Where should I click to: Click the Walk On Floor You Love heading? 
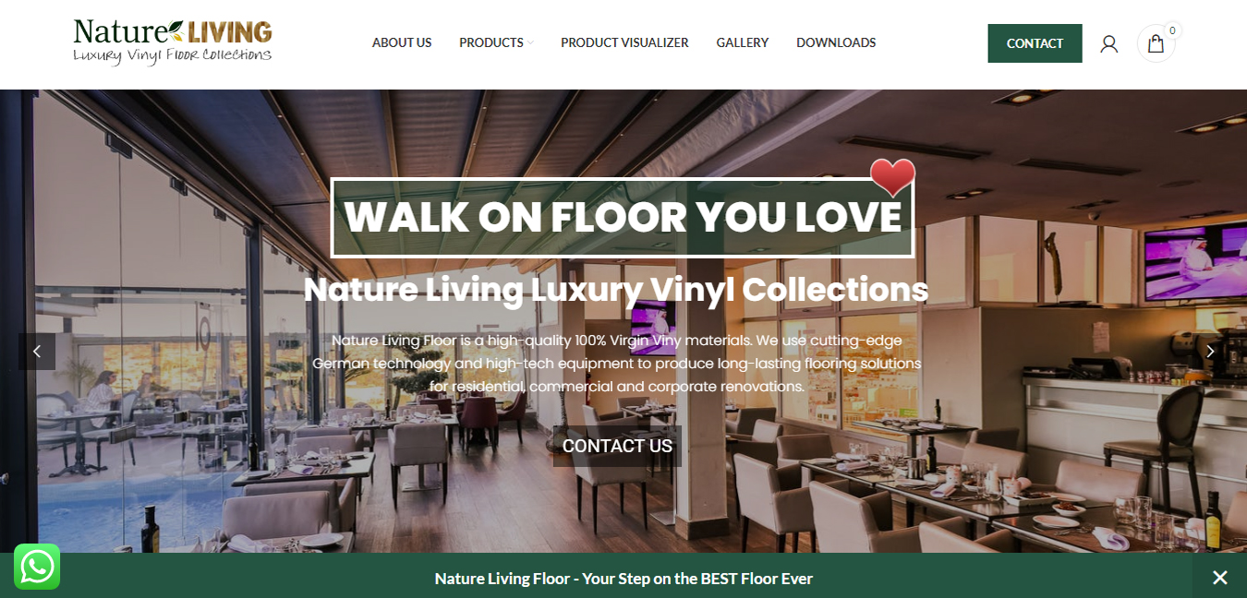click(623, 218)
